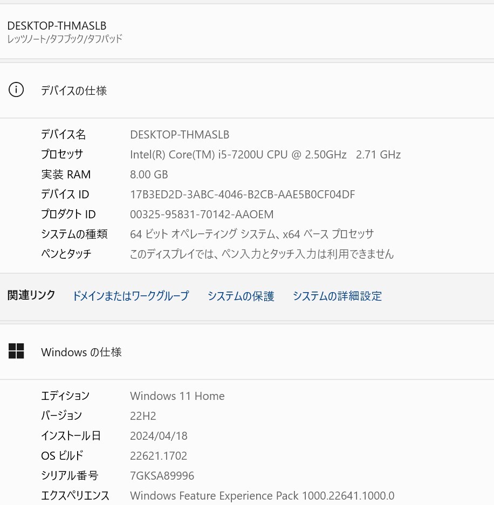The height and width of the screenshot is (505, 494).
Task: Click the DESKTOP-THMASLB title at the top
Action: [x=57, y=26]
